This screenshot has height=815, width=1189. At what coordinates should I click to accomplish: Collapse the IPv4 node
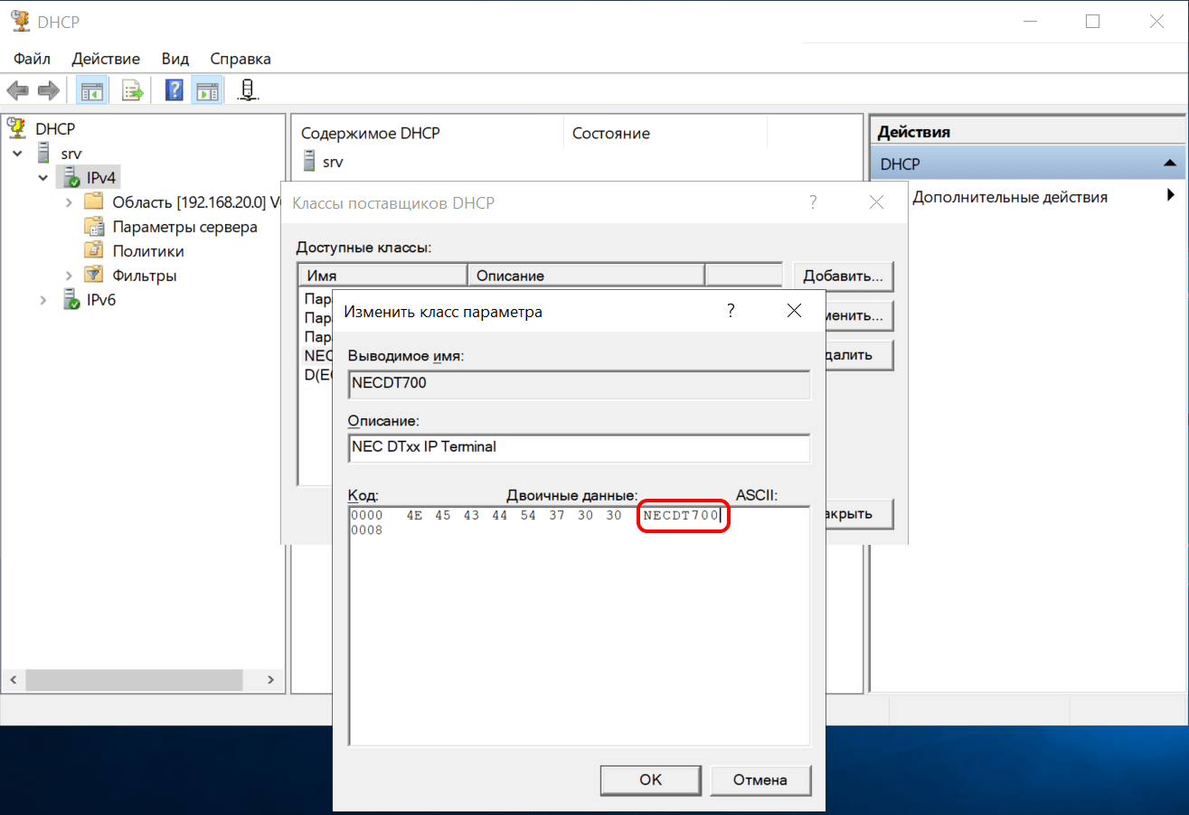pos(43,178)
